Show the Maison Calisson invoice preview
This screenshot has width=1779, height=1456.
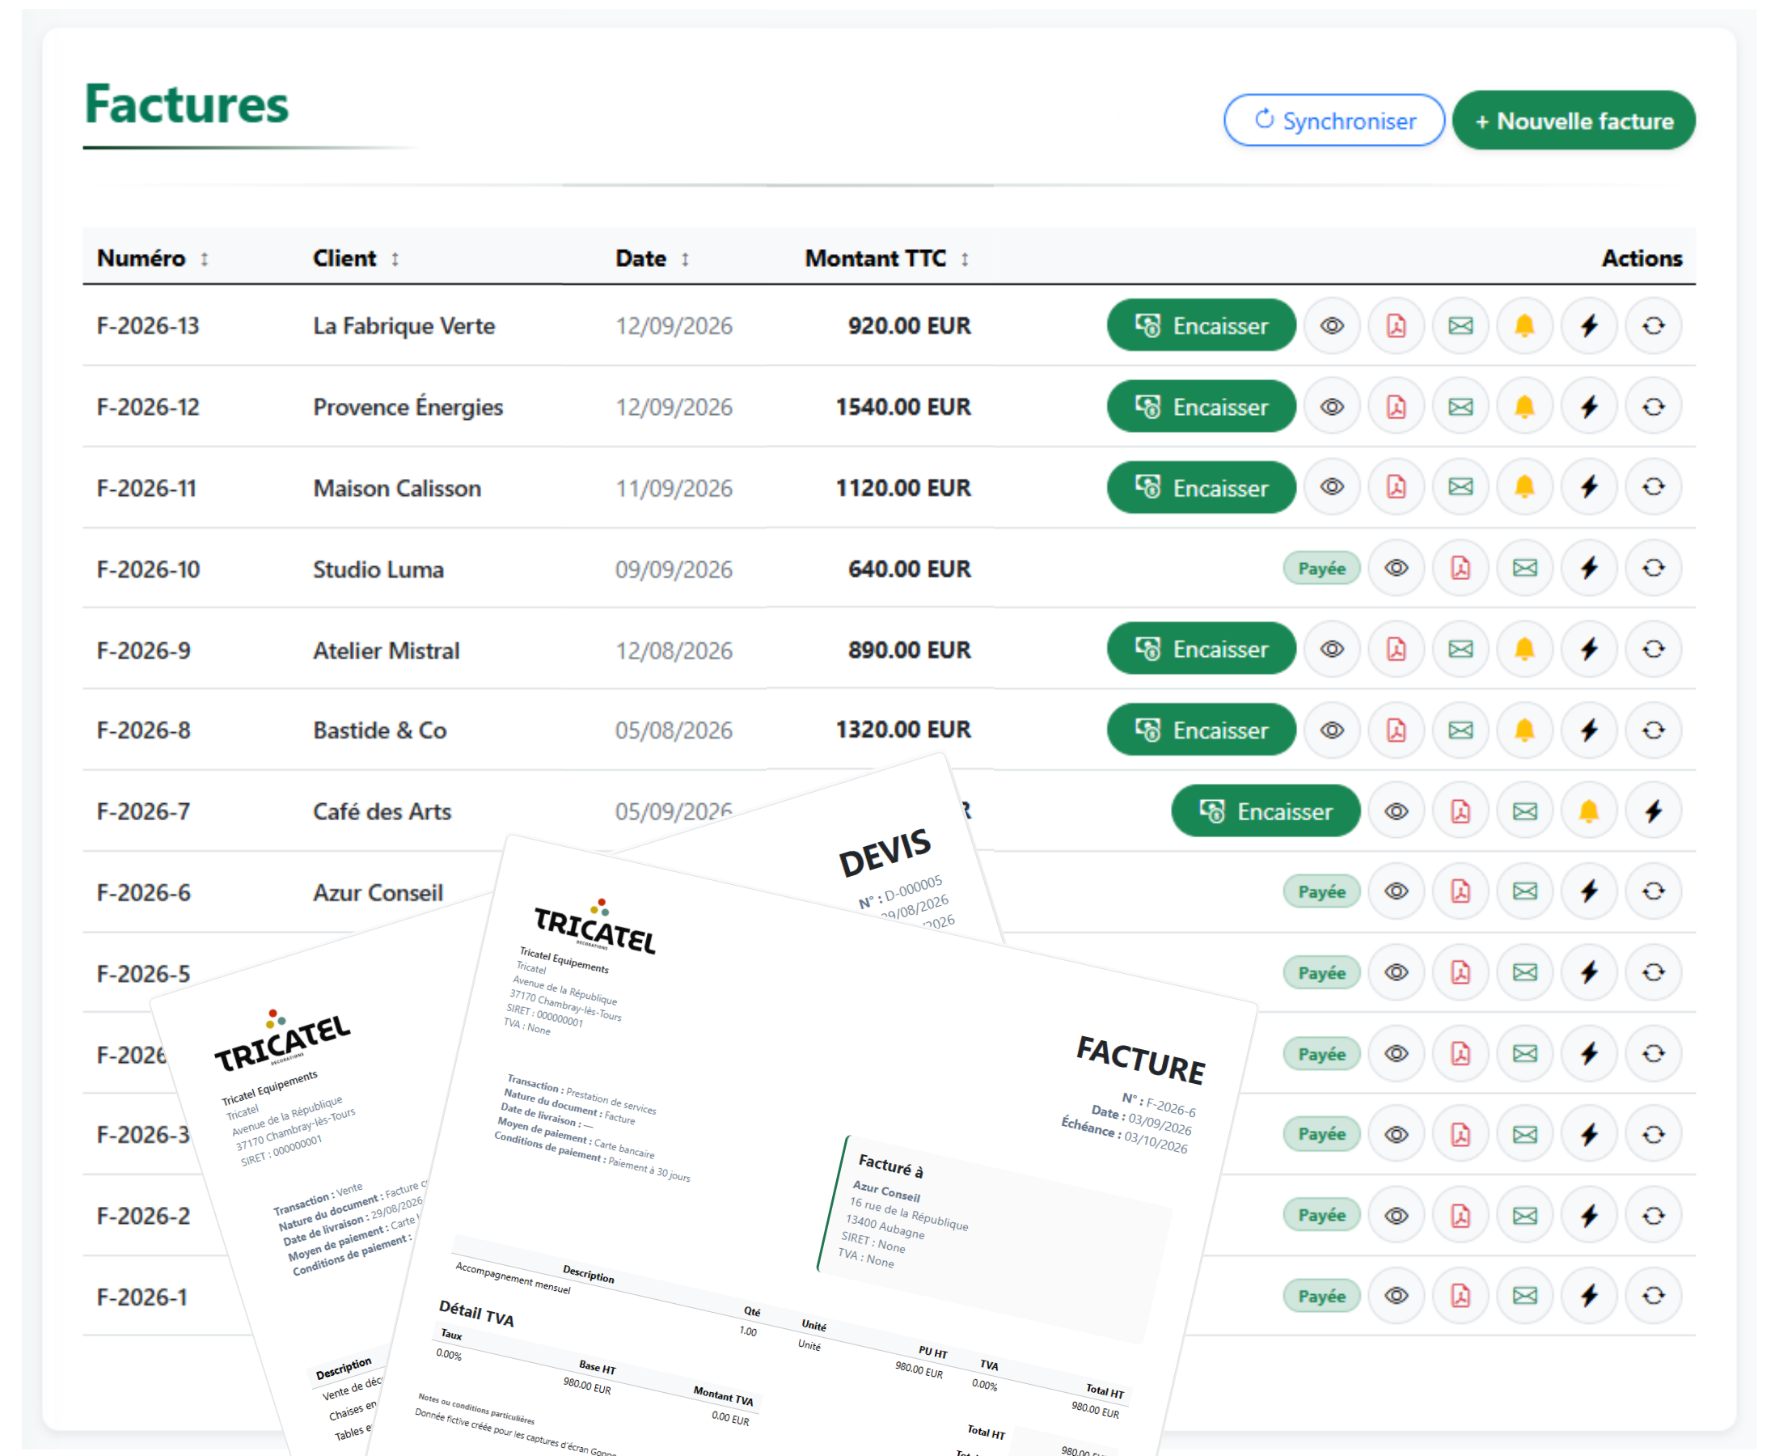(x=1331, y=486)
